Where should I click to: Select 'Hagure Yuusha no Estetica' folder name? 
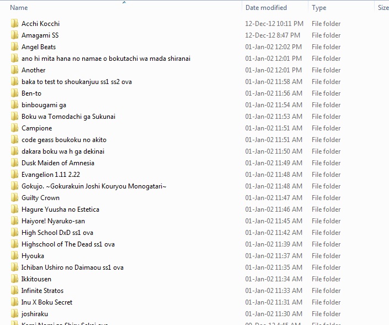pyautogui.click(x=60, y=209)
